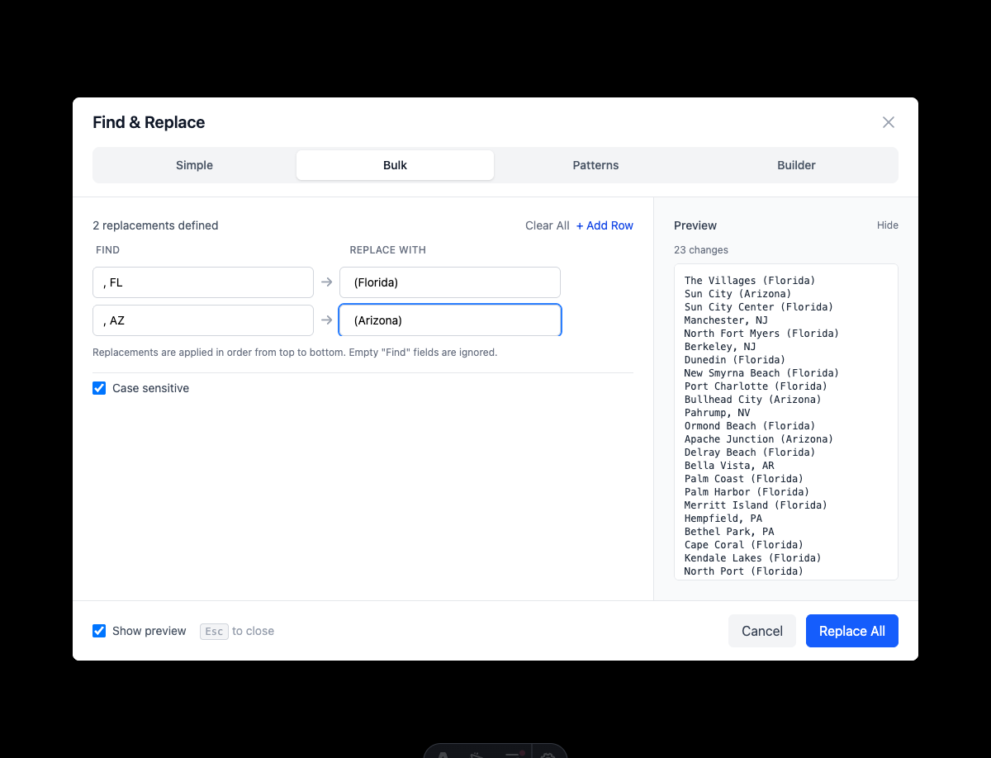Hide the Preview panel
The height and width of the screenshot is (758, 991).
tap(887, 225)
